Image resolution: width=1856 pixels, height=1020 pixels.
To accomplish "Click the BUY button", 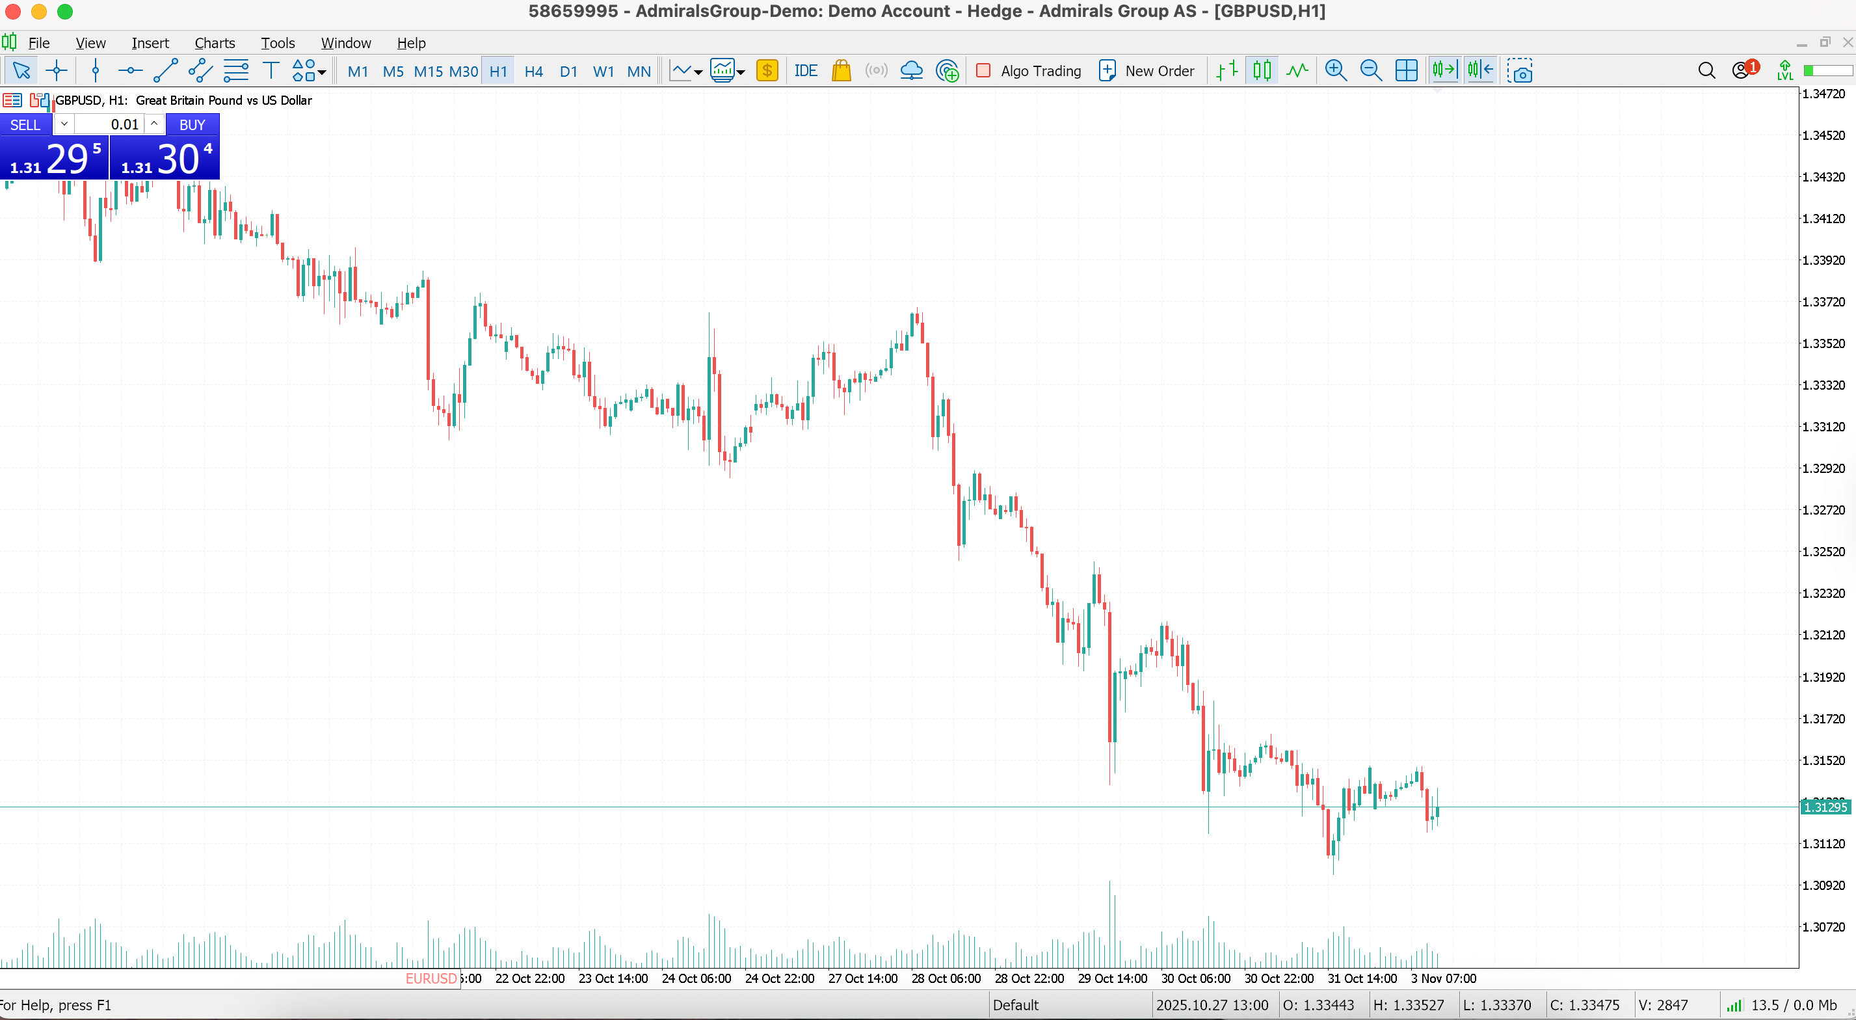I will coord(192,125).
